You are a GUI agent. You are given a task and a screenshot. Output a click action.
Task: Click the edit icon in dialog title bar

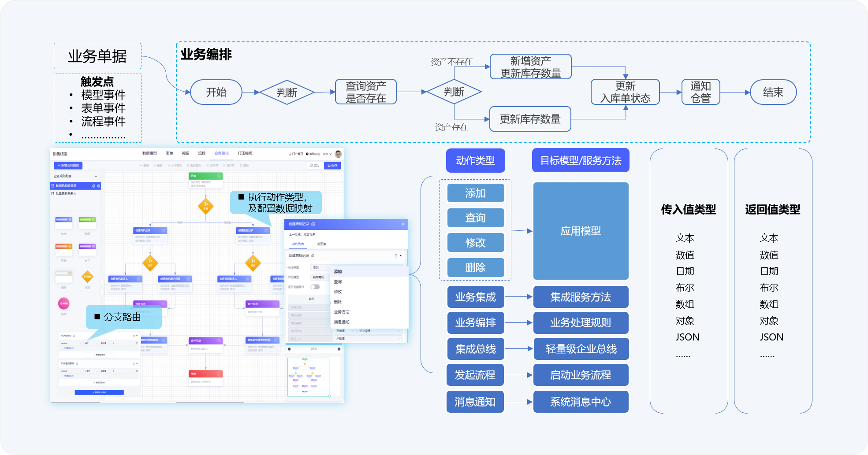click(313, 224)
